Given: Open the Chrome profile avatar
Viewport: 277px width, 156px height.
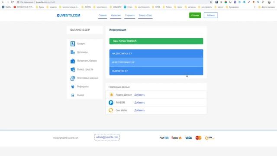Looking at the screenshot, I should click(x=269, y=2).
